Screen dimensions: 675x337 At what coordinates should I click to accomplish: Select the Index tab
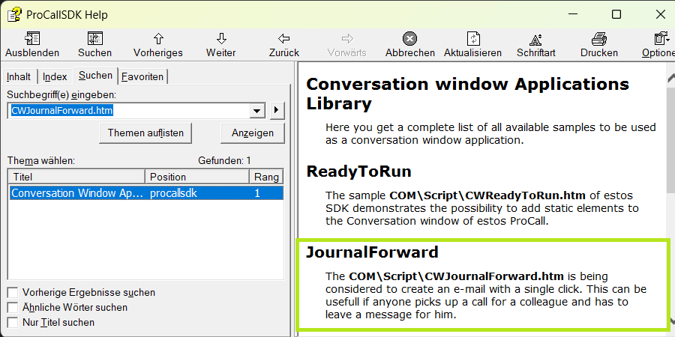click(55, 76)
